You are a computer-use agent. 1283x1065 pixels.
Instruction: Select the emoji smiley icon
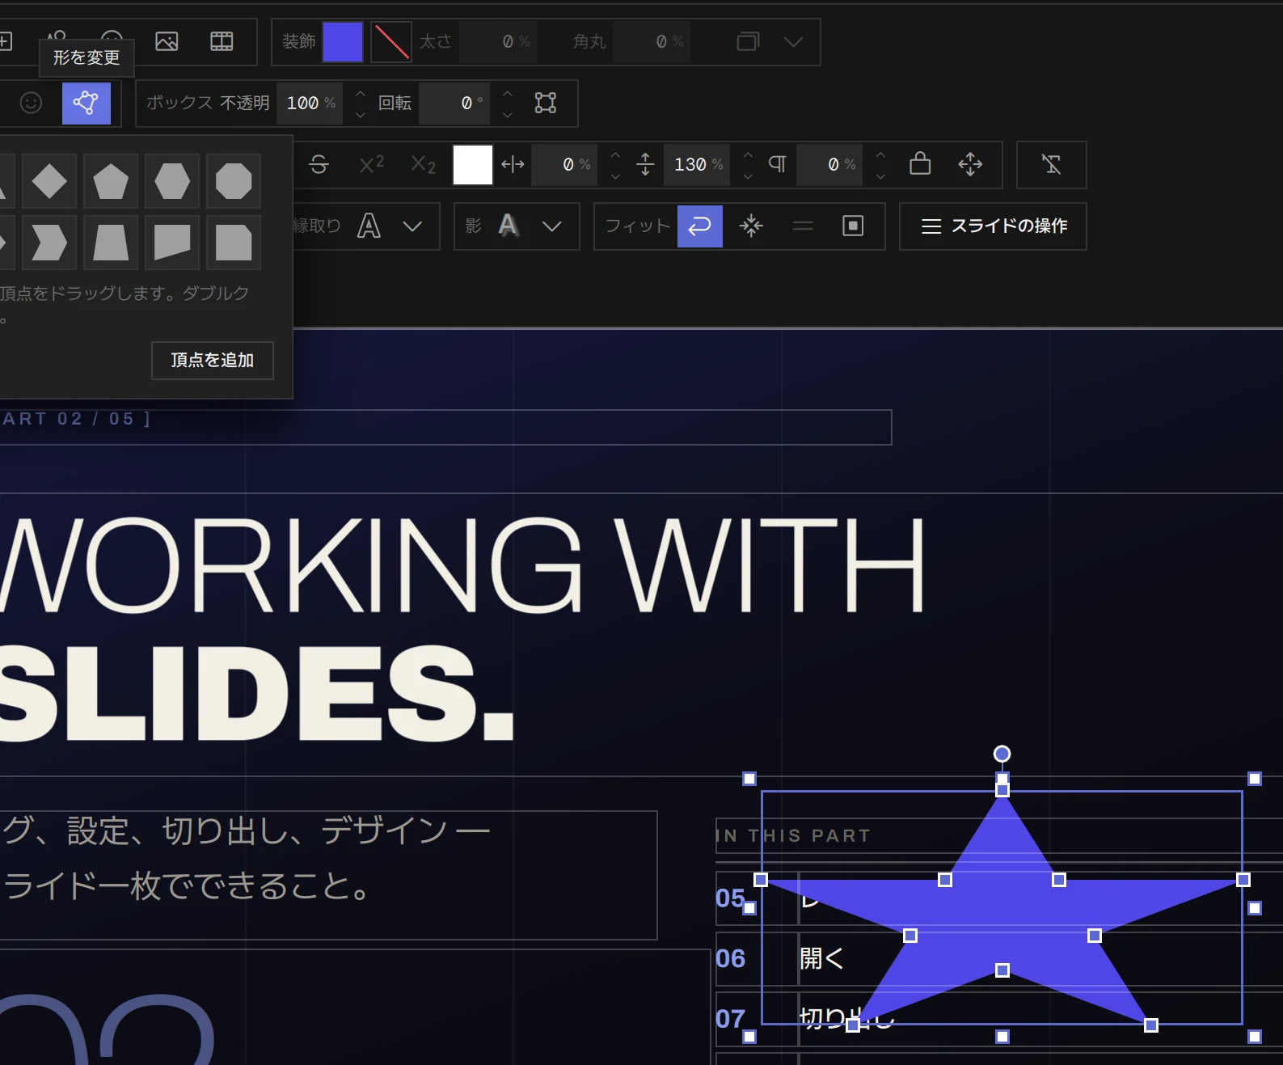(31, 103)
